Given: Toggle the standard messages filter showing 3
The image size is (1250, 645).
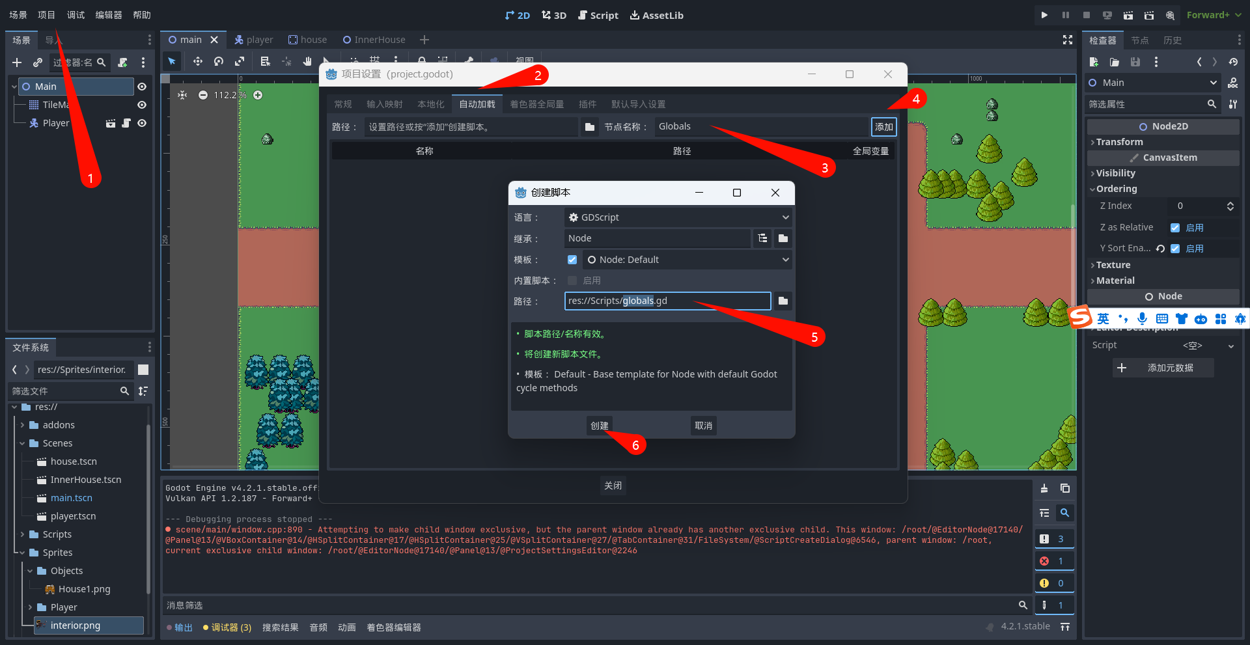Looking at the screenshot, I should pos(1054,539).
